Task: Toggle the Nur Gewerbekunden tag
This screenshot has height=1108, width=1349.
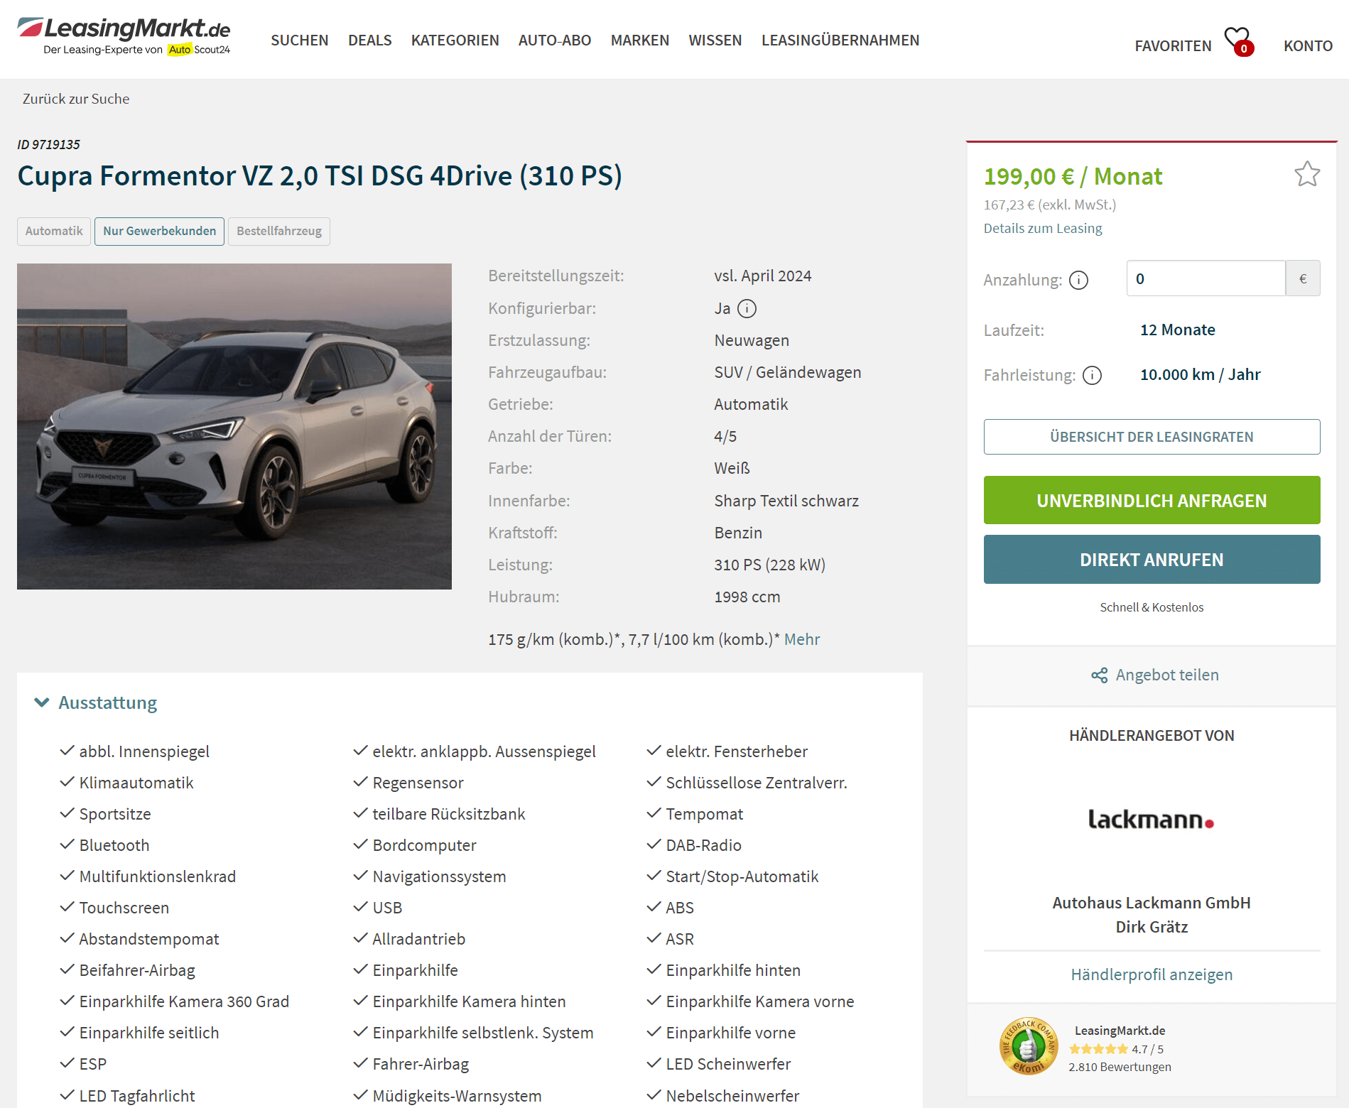Action: (159, 232)
